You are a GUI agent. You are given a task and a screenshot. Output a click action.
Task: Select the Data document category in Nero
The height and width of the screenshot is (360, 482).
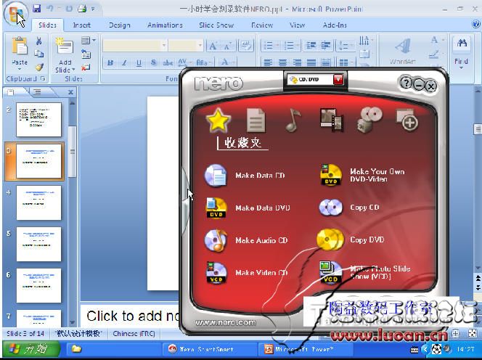click(x=256, y=120)
